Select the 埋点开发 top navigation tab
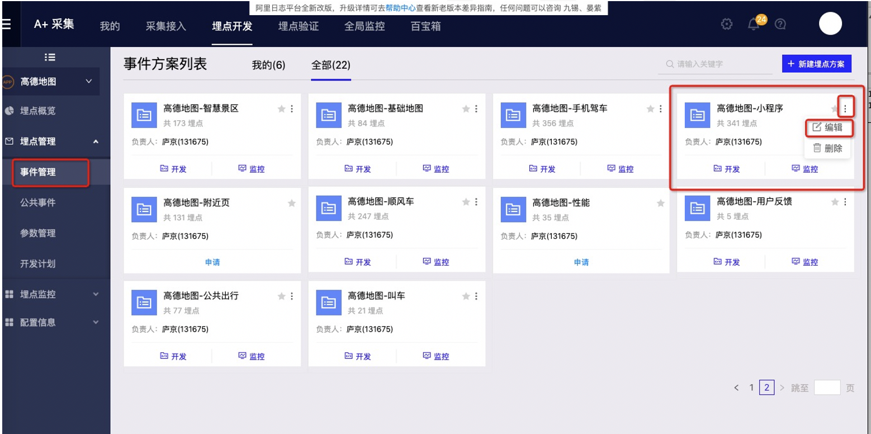The width and height of the screenshot is (871, 434). [232, 26]
